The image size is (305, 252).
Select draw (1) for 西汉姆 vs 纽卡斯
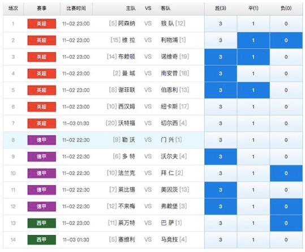(x=254, y=107)
